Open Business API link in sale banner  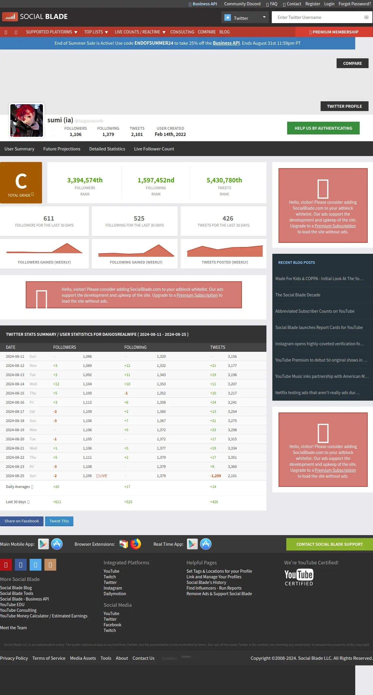pos(226,43)
